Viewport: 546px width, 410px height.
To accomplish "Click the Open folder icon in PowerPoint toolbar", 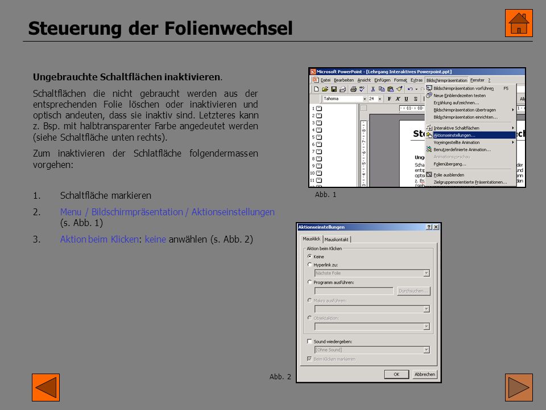I will tap(325, 89).
